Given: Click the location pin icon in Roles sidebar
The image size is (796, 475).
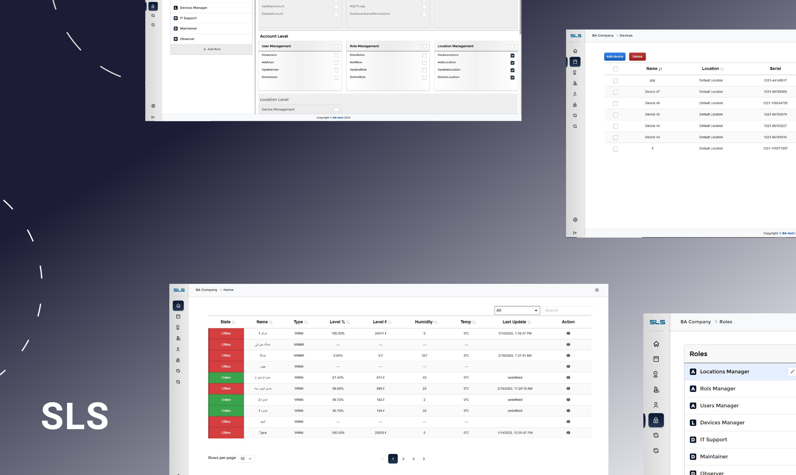Looking at the screenshot, I should [x=656, y=374].
